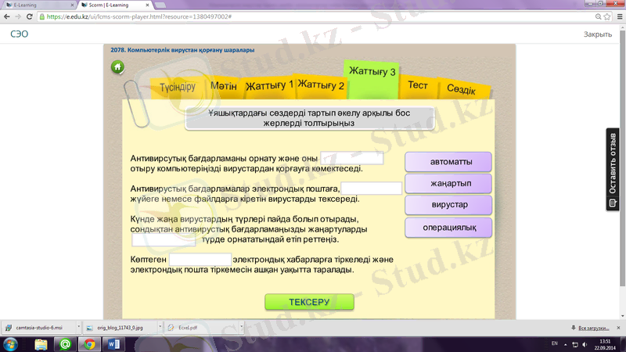Open the Оставить отзыв feedback side tab

click(x=613, y=170)
